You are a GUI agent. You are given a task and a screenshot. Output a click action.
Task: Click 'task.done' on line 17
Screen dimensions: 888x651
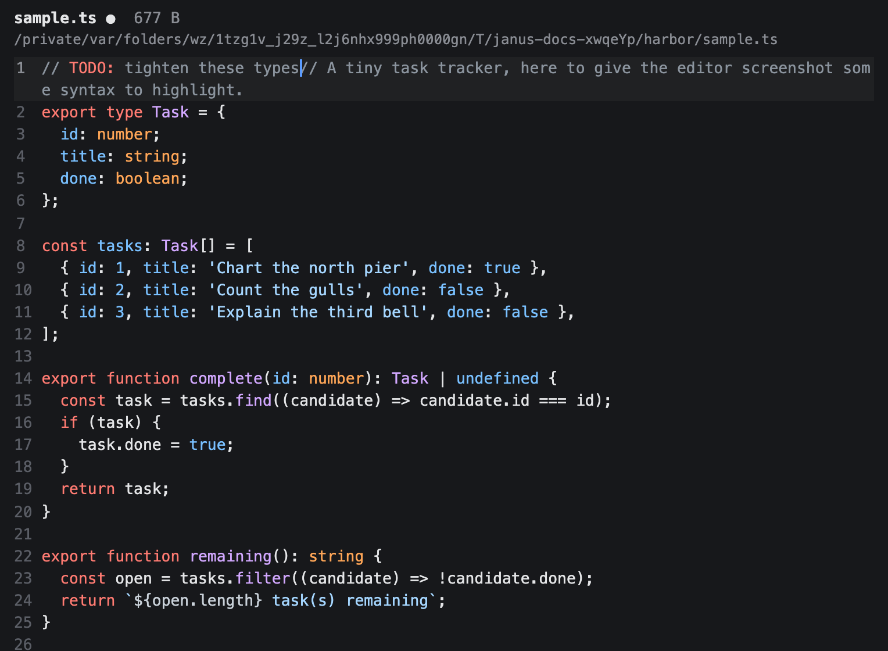coord(120,445)
